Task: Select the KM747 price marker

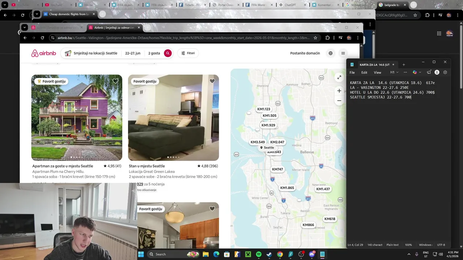Action: coord(277,169)
